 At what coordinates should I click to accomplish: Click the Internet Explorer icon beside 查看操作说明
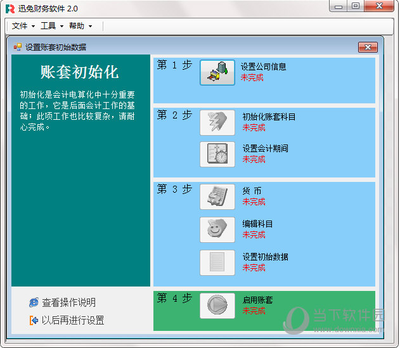coord(34,302)
